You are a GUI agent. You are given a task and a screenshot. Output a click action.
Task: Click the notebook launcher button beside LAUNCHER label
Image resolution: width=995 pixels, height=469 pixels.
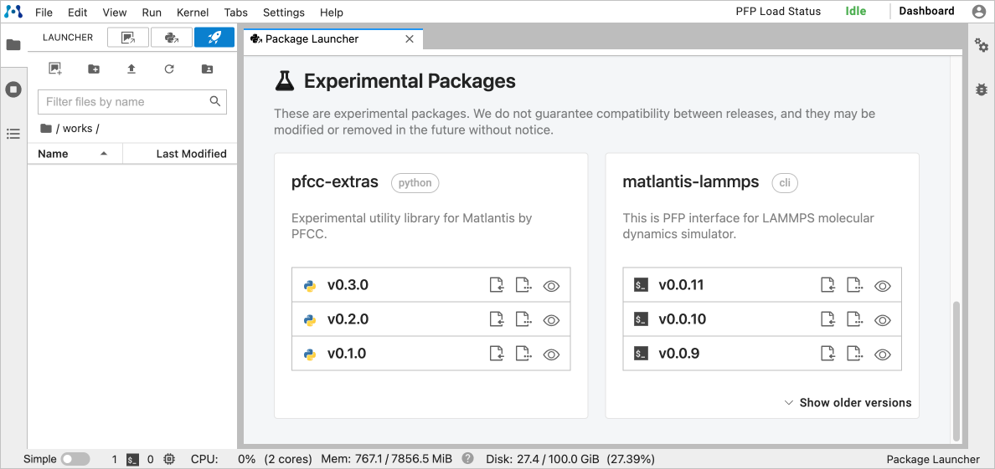click(x=128, y=38)
